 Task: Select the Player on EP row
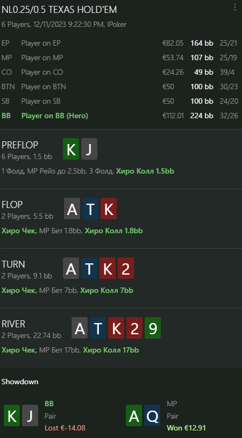120,44
